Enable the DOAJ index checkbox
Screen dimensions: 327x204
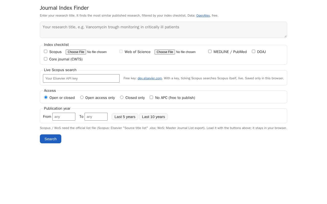point(253,52)
